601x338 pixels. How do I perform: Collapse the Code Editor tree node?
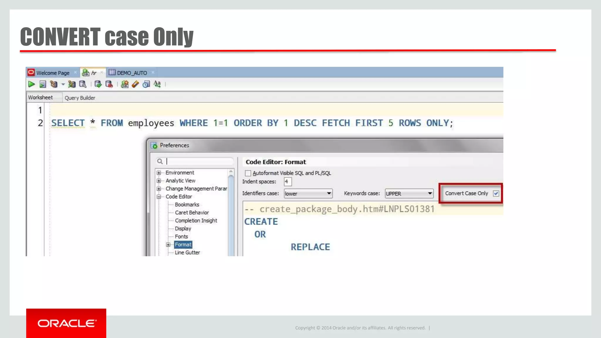point(159,197)
